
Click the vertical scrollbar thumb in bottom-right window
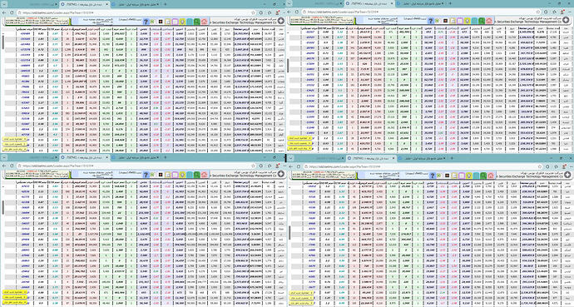tap(289, 233)
